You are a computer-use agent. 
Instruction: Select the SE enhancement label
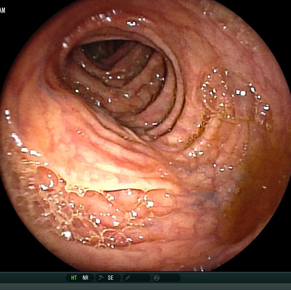(x=111, y=278)
